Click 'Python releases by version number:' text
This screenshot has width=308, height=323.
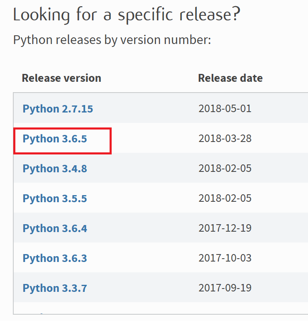point(112,40)
